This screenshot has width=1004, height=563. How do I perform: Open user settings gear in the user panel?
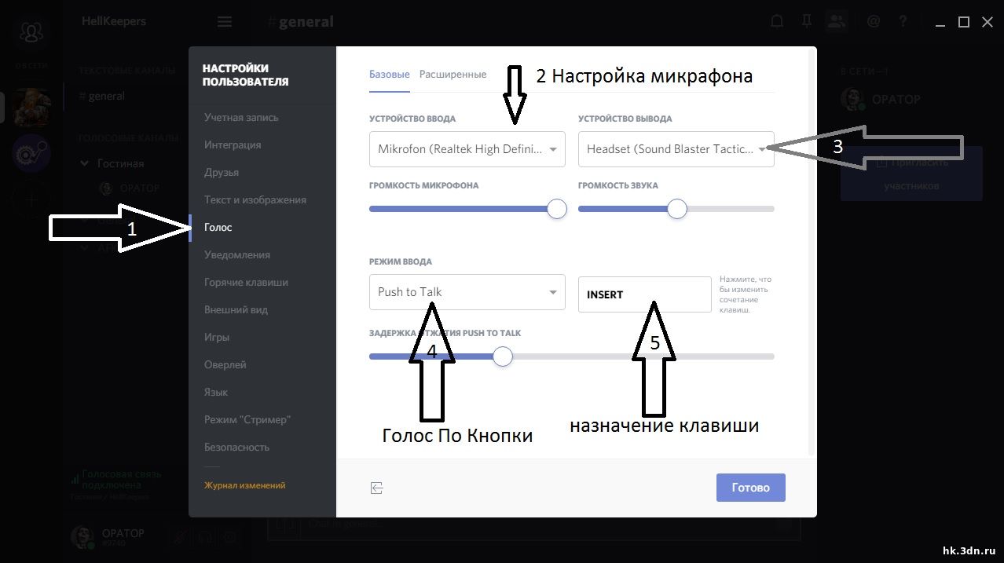[x=230, y=538]
